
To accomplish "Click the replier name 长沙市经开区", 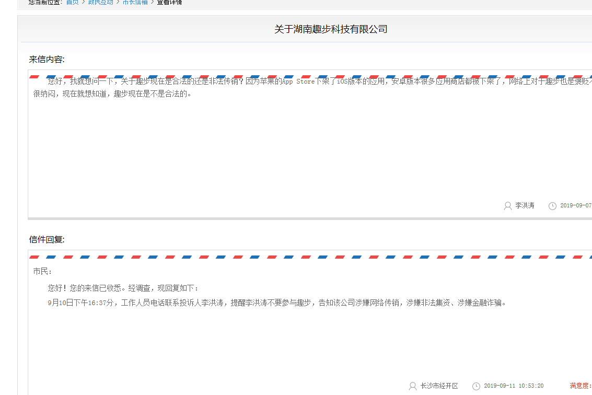I will [x=439, y=386].
